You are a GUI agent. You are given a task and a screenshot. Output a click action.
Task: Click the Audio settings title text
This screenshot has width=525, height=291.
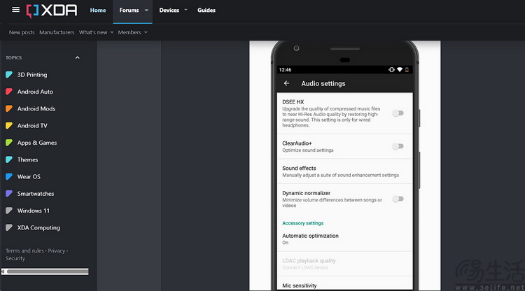323,84
